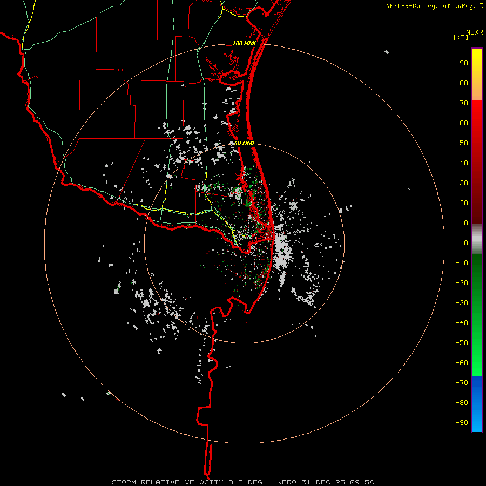Click the -80 value on velocity scale

coord(462,403)
